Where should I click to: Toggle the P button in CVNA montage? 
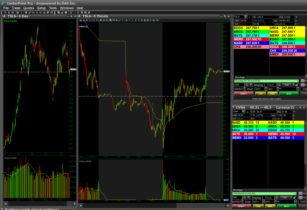(x=248, y=197)
